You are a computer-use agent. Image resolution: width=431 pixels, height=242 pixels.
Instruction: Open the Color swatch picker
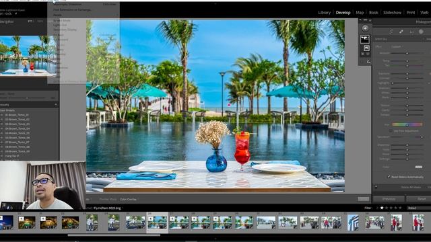419,167
